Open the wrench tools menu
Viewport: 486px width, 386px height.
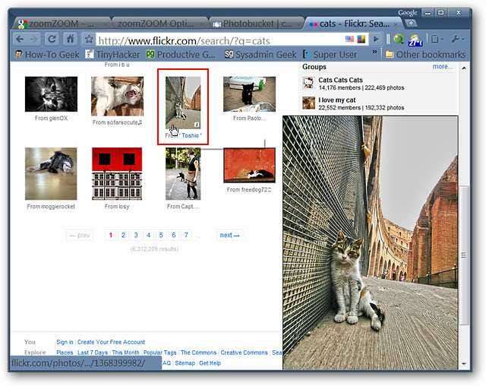pos(457,39)
